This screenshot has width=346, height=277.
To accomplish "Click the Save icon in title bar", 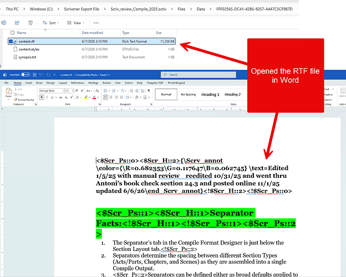I will pos(34,75).
